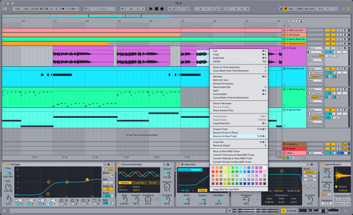Toggle the computer MIDI keyboard icon
The width and height of the screenshot is (353, 215).
pos(286,9)
